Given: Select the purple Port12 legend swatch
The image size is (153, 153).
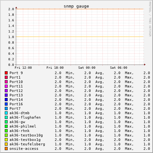Looking at the screenshot, I should click(6, 91).
